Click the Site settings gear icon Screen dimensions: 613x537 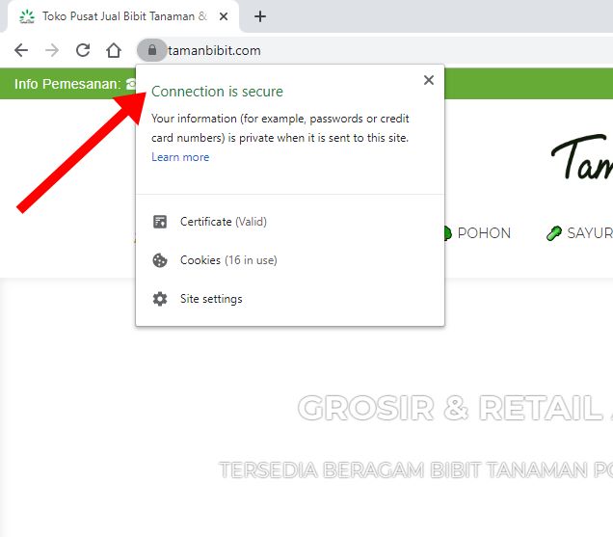(x=159, y=299)
